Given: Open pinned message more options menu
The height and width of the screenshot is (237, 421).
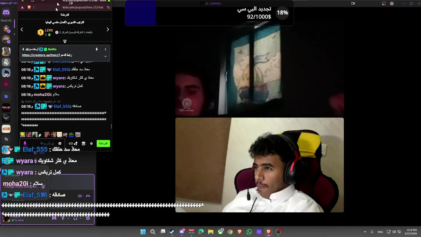Looking at the screenshot, I should (105, 49).
